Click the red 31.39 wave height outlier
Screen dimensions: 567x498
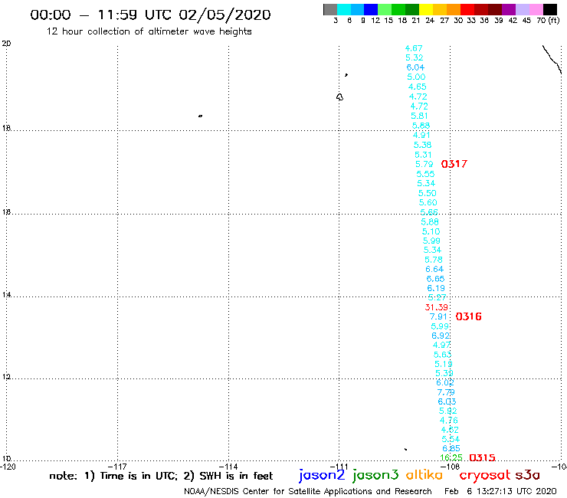point(437,307)
